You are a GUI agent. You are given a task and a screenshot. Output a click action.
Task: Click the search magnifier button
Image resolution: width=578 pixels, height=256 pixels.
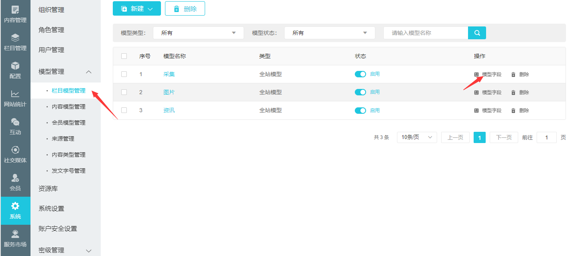[x=477, y=33]
